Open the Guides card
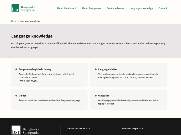Screen dimensions: 181x135 pyautogui.click(x=49, y=100)
